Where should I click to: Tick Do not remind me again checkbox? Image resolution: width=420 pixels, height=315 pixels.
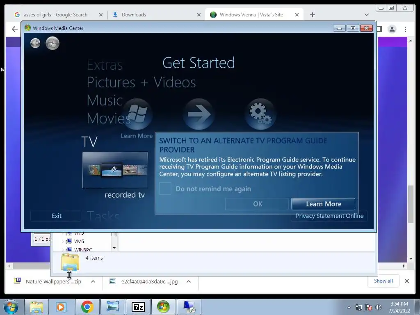tap(165, 189)
